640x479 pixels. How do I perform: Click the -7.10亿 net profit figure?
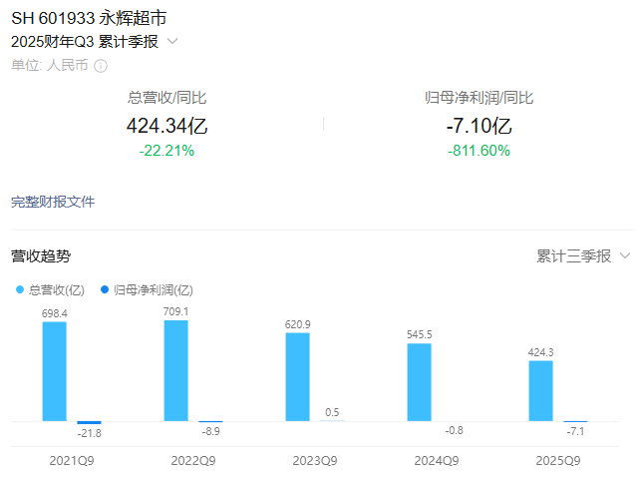479,127
